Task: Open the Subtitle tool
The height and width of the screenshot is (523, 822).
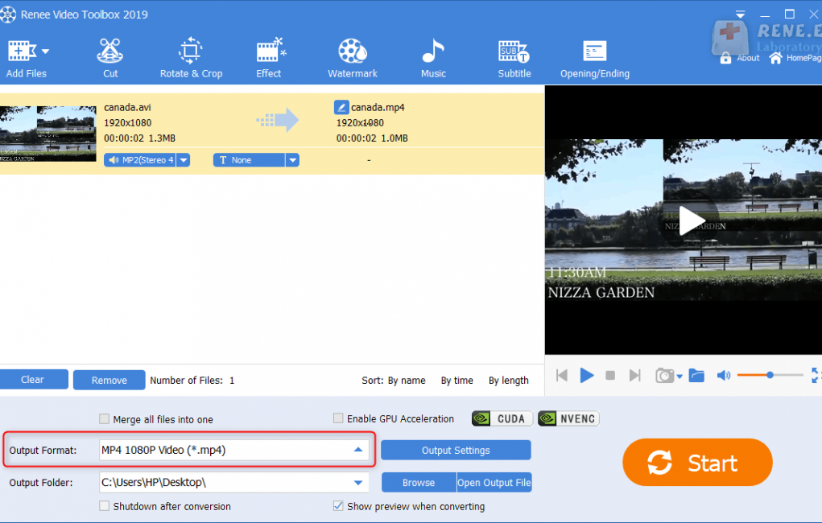Action: [x=514, y=58]
